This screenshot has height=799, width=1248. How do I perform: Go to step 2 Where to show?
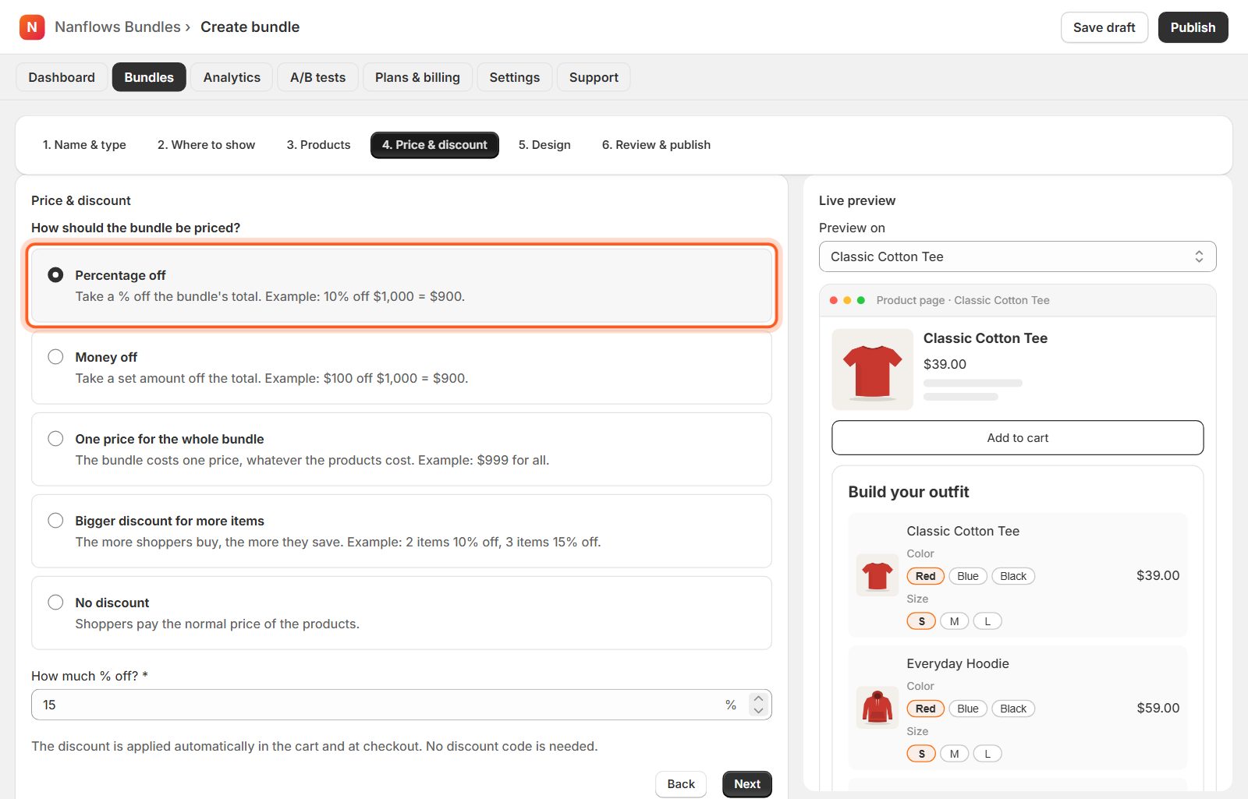pyautogui.click(x=206, y=145)
